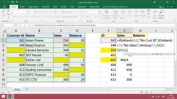Click the Page Break Preview status icon
Image resolution: width=177 pixels, height=99 pixels.
[152, 92]
